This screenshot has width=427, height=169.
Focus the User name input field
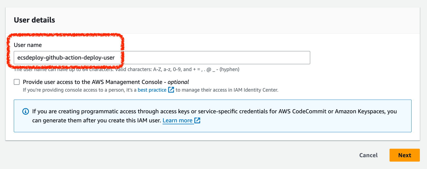pyautogui.click(x=162, y=58)
